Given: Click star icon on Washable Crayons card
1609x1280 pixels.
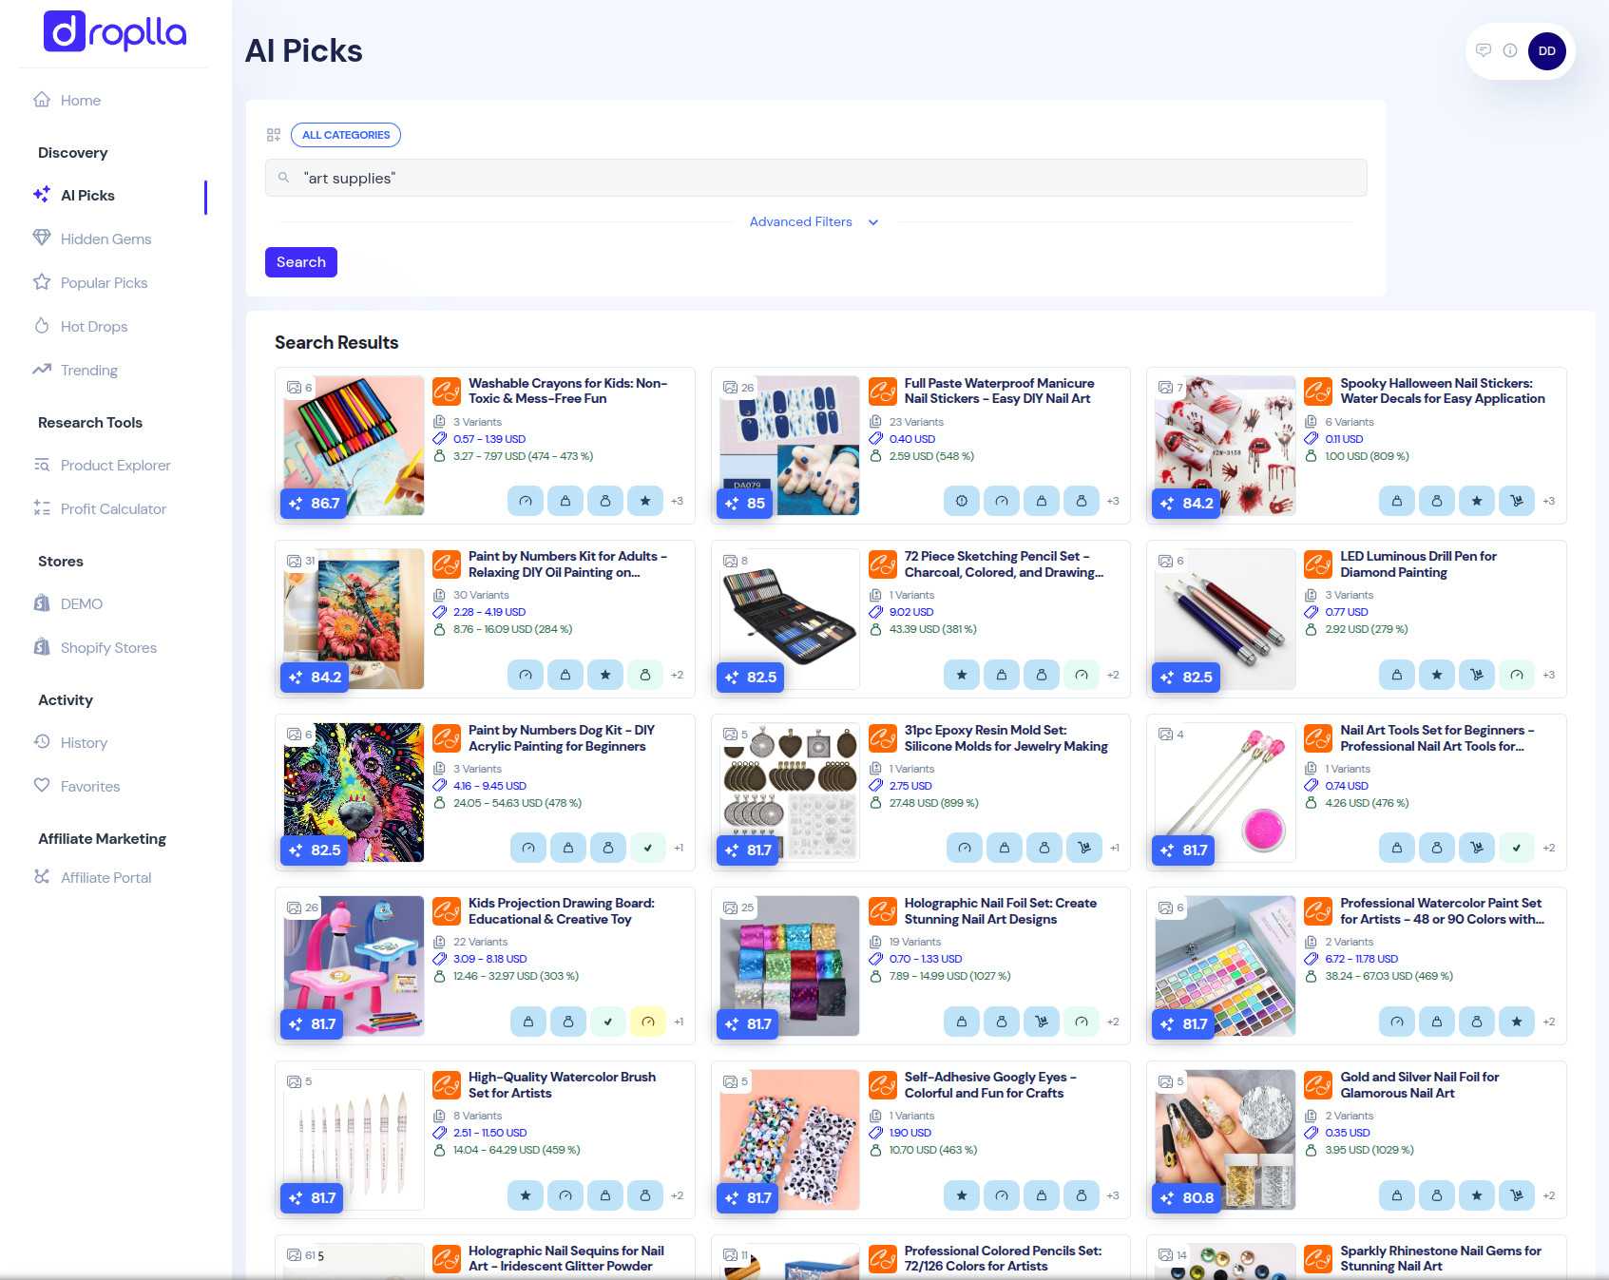Looking at the screenshot, I should 645,501.
